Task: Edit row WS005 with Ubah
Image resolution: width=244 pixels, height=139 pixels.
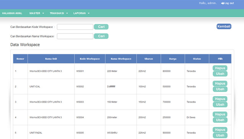Action: click(x=220, y=136)
